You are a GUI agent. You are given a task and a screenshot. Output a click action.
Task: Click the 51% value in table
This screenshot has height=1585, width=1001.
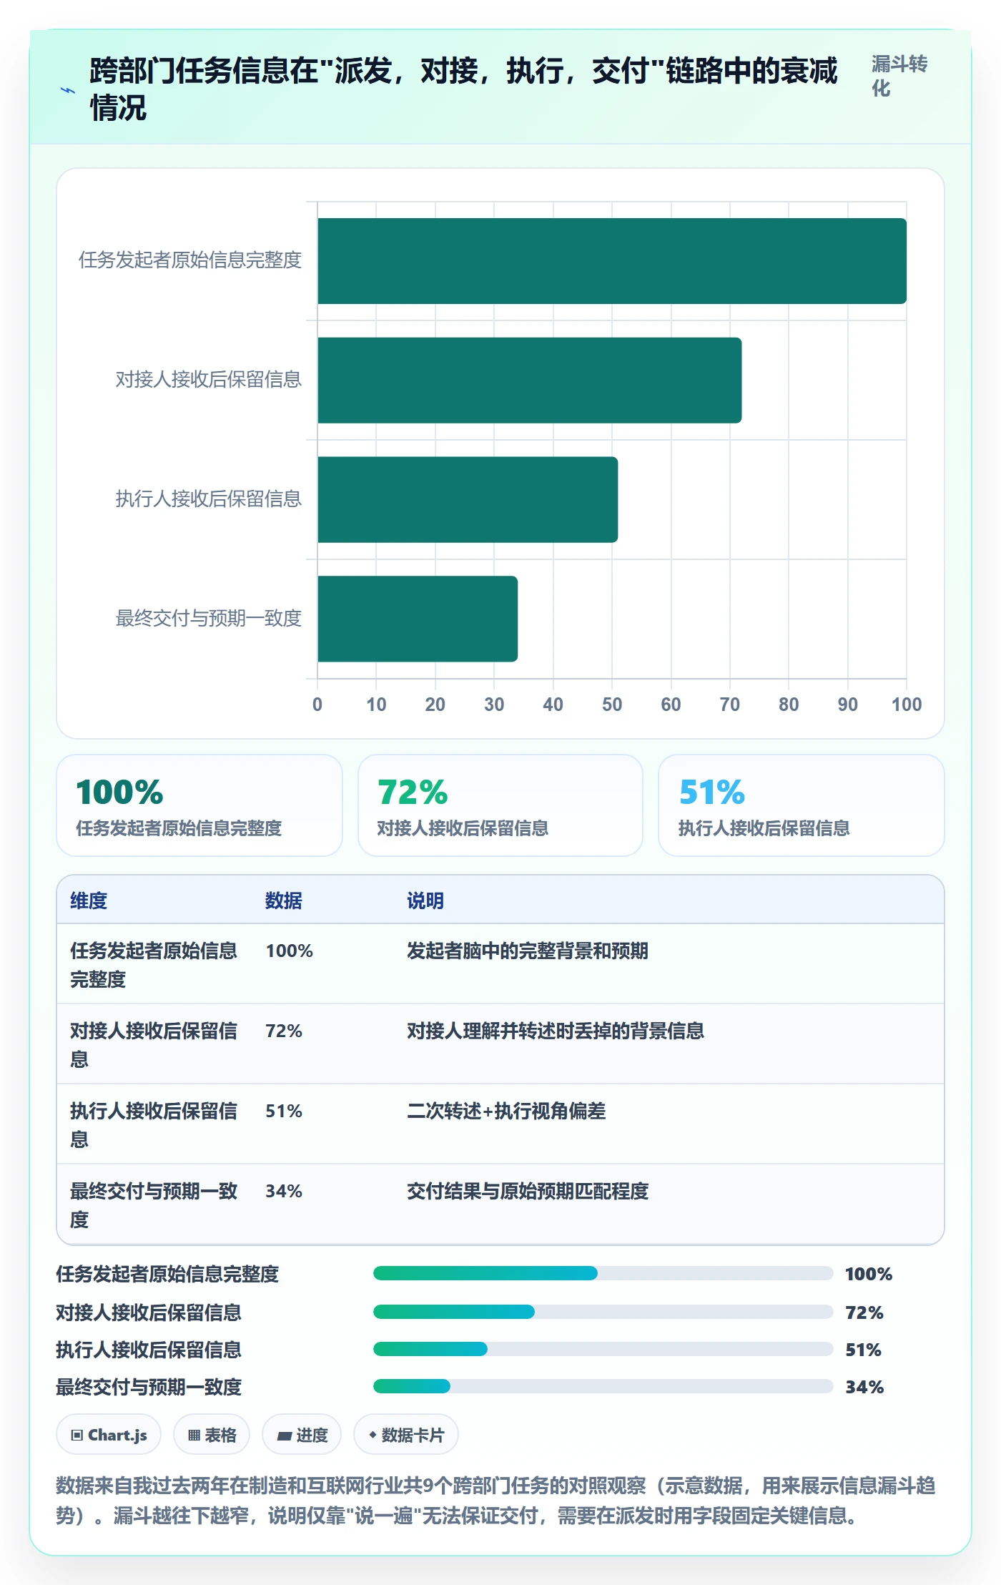coord(284,1111)
